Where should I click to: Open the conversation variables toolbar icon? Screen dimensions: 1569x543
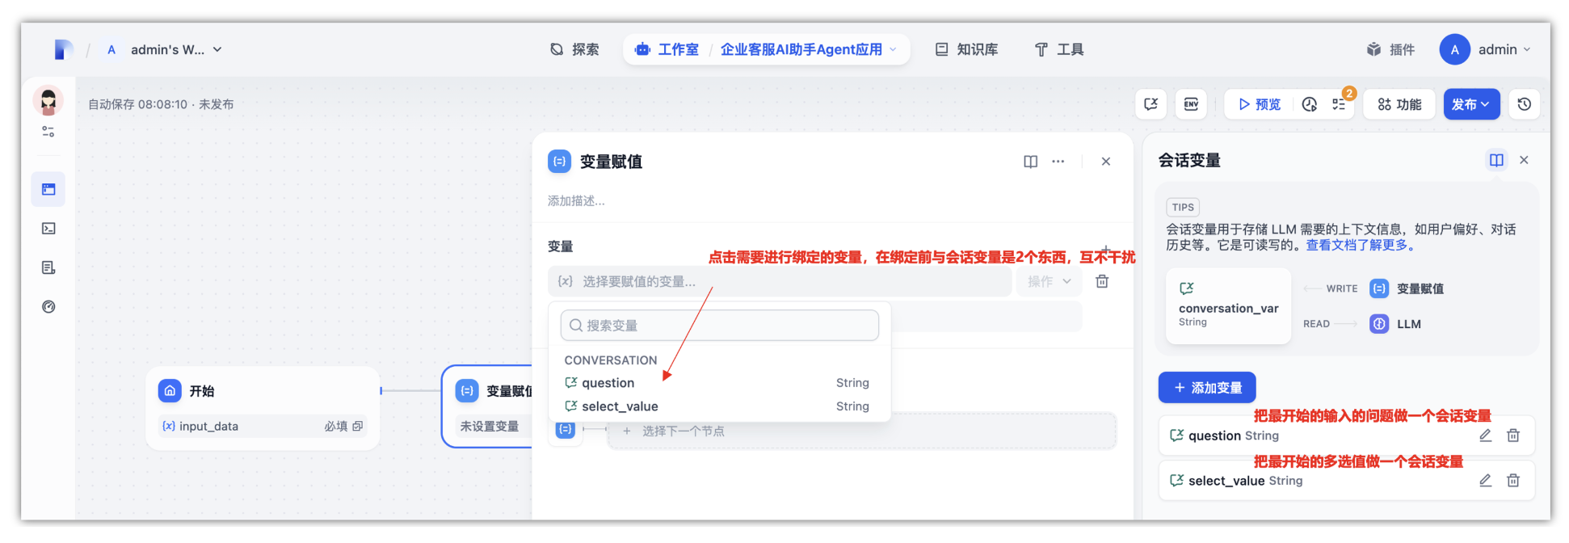click(x=1151, y=104)
